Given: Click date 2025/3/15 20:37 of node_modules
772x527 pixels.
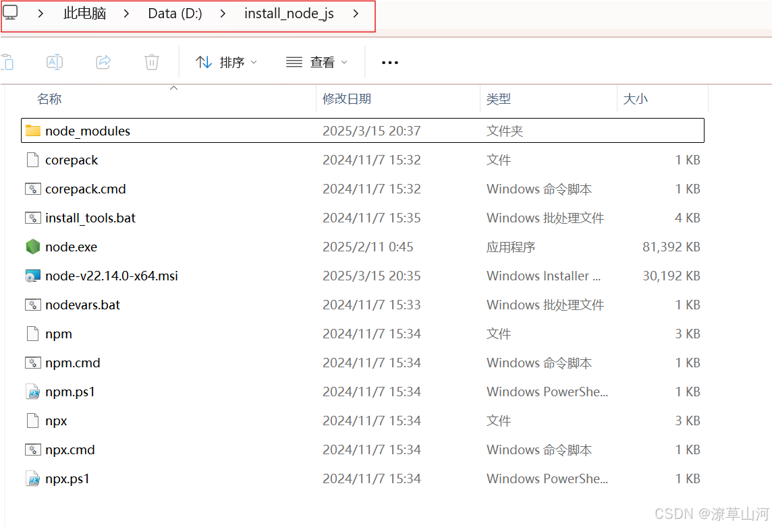Looking at the screenshot, I should 372,131.
